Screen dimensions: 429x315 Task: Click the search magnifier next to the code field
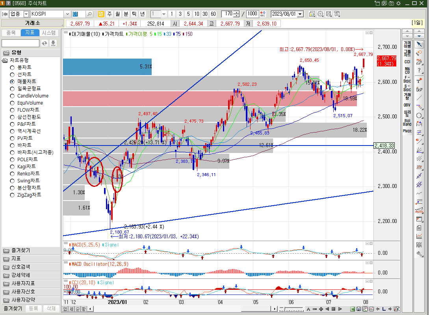89,14
